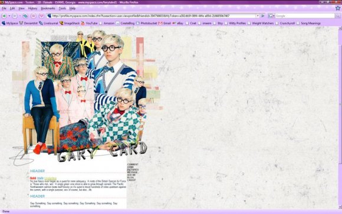Click the Google search input field
342x214 pixels.
click(x=305, y=16)
